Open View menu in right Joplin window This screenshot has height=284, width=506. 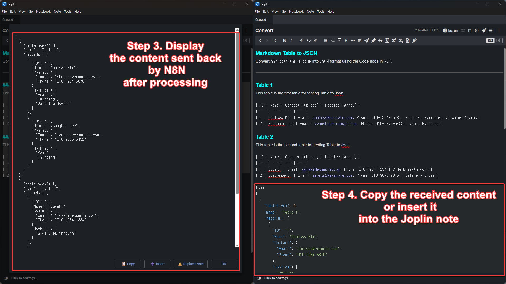coord(275,12)
